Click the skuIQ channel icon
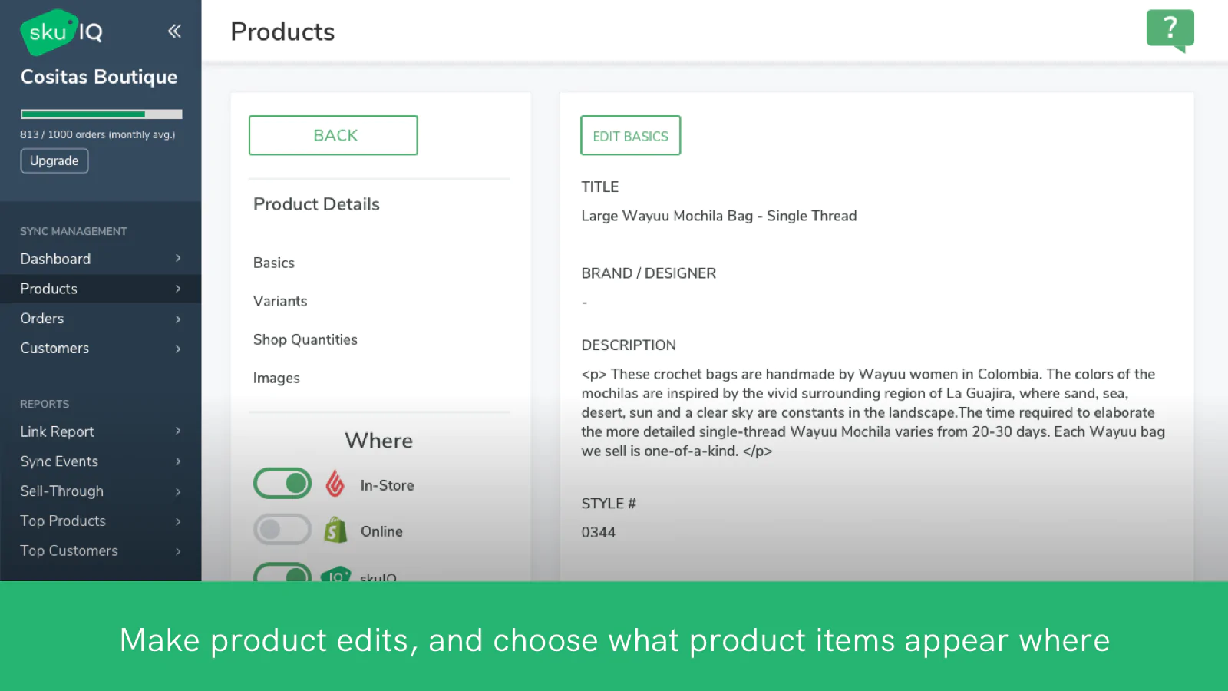The width and height of the screenshot is (1228, 691). coord(335,574)
